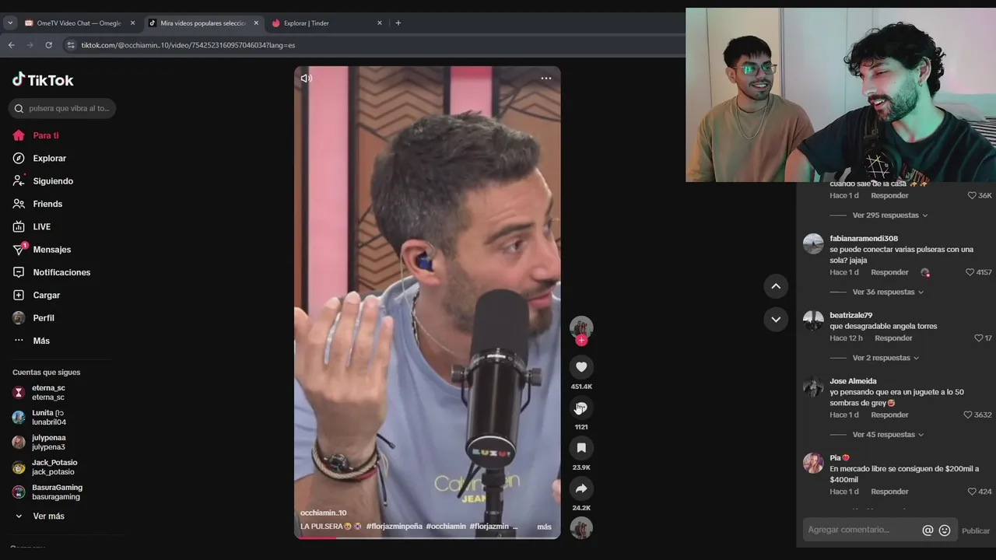Screen dimensions: 996x560
Task: Like beatrizale79's comment
Action: point(979,338)
